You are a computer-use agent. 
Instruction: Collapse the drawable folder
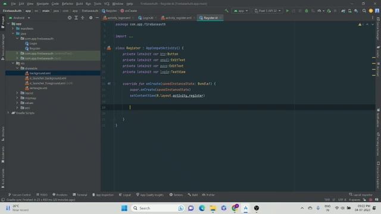[x=17, y=68]
